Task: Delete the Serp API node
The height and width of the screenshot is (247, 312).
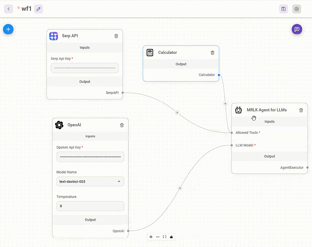Action: pos(116,36)
